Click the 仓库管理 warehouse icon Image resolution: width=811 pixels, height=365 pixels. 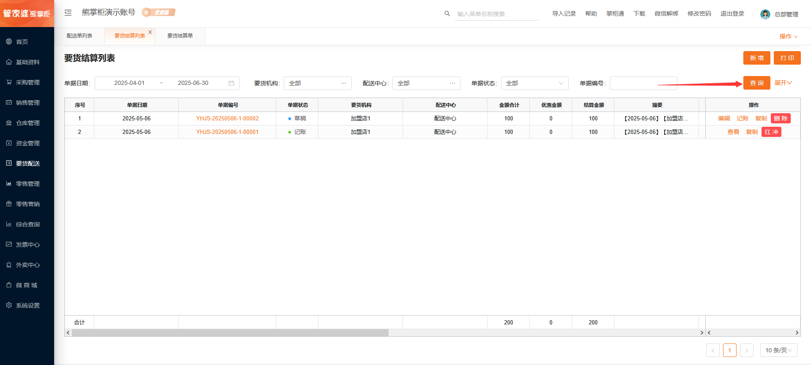coord(9,123)
